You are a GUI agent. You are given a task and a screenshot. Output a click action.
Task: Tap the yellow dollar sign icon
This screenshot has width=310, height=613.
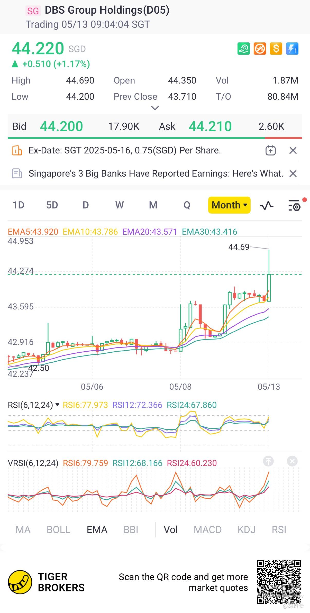[x=276, y=49]
